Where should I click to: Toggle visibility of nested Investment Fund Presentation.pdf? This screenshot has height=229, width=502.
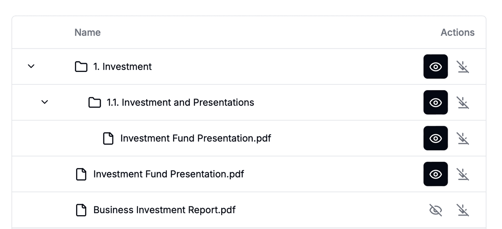(x=435, y=138)
